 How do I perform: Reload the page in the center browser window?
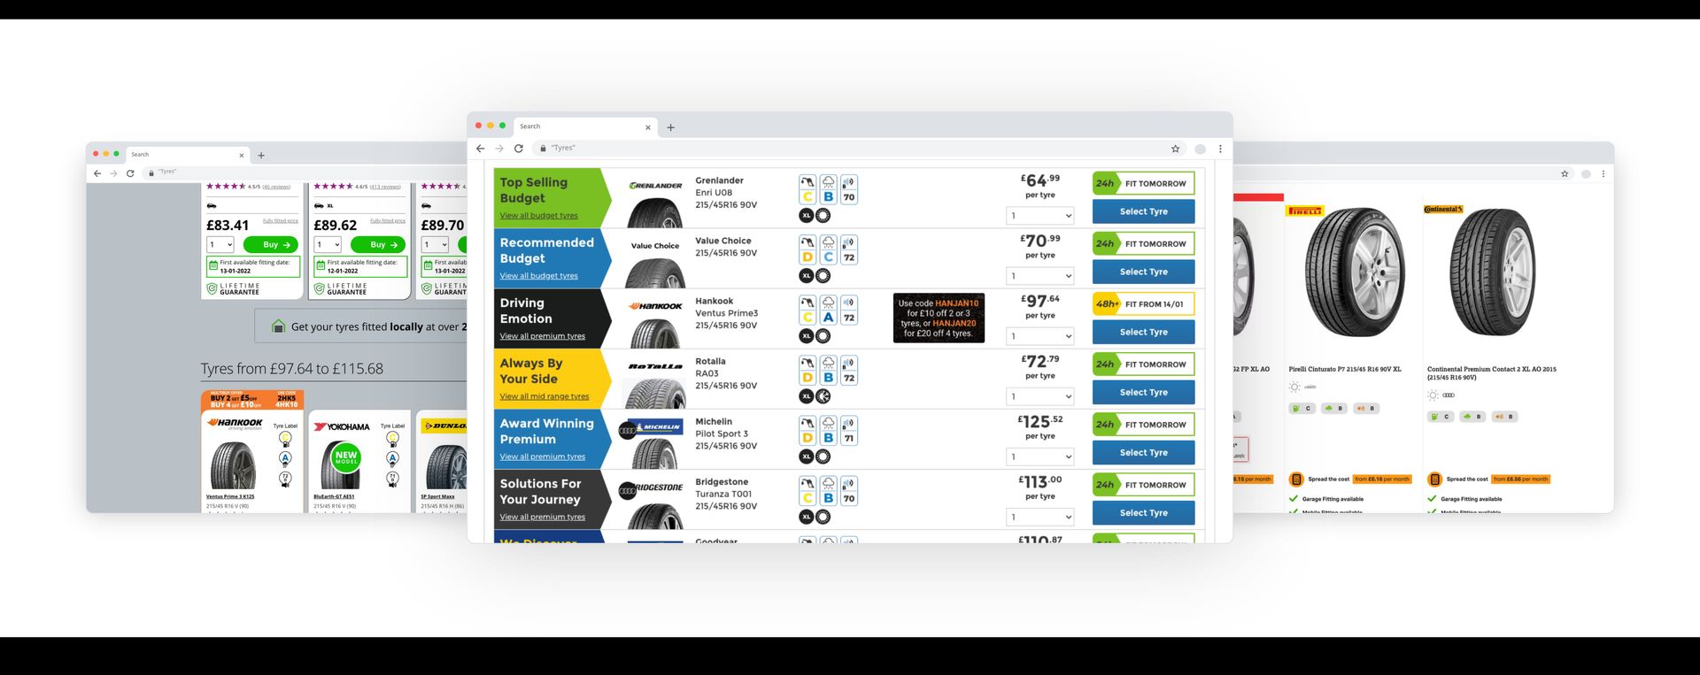click(x=519, y=149)
